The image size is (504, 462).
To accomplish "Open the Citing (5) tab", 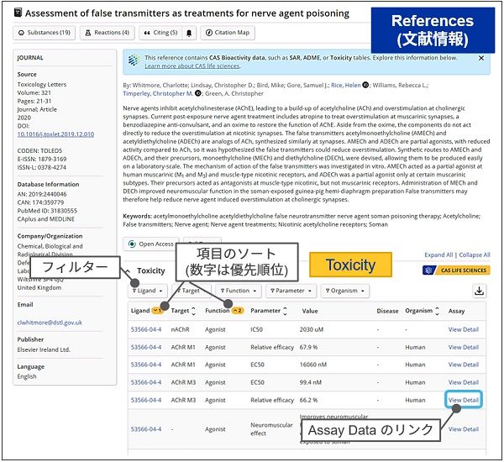I will (160, 33).
